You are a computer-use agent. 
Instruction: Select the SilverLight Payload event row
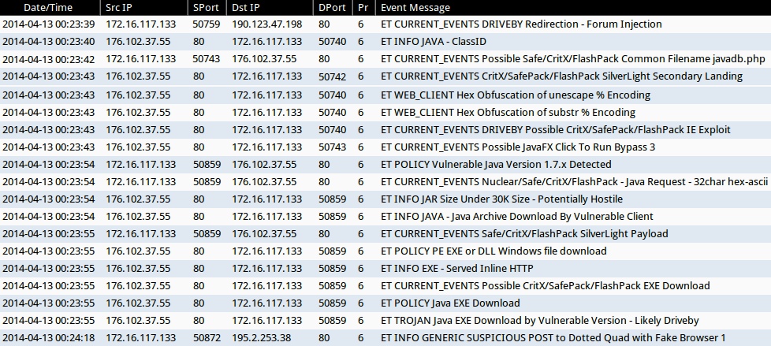[524, 233]
